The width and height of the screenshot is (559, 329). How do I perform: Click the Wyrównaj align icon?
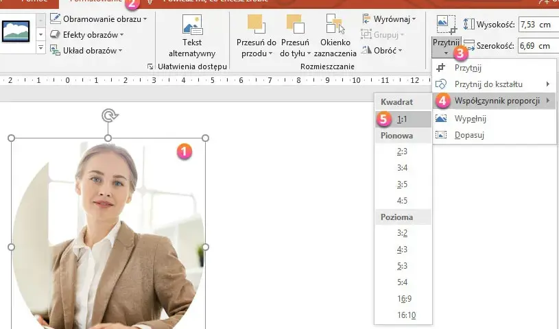coord(366,19)
